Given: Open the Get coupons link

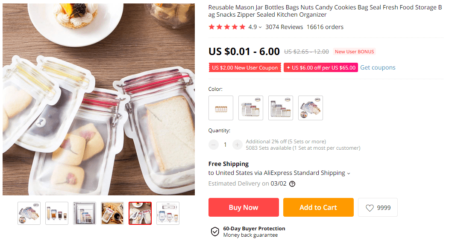Looking at the screenshot, I should (378, 67).
